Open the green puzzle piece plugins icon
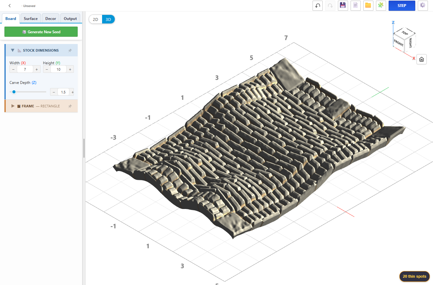Image resolution: width=433 pixels, height=285 pixels. click(x=381, y=6)
